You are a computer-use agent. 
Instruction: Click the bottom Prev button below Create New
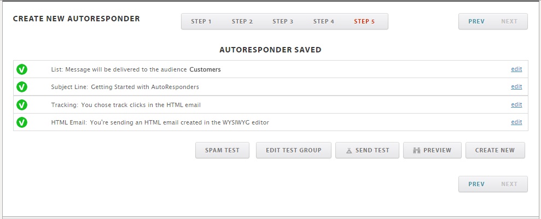click(476, 184)
